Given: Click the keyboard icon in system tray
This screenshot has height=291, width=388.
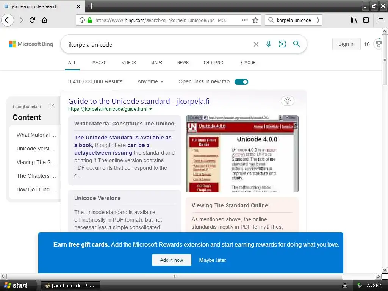Looking at the screenshot, I should click(345, 286).
